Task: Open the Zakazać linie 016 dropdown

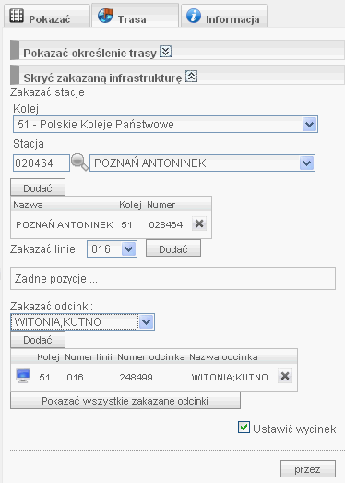Action: [x=128, y=249]
